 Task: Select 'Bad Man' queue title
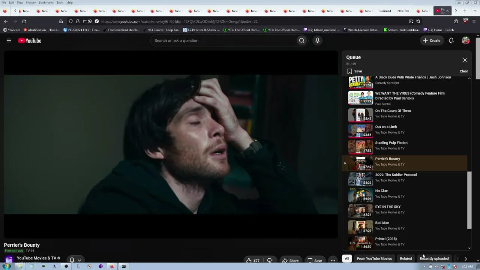click(382, 223)
